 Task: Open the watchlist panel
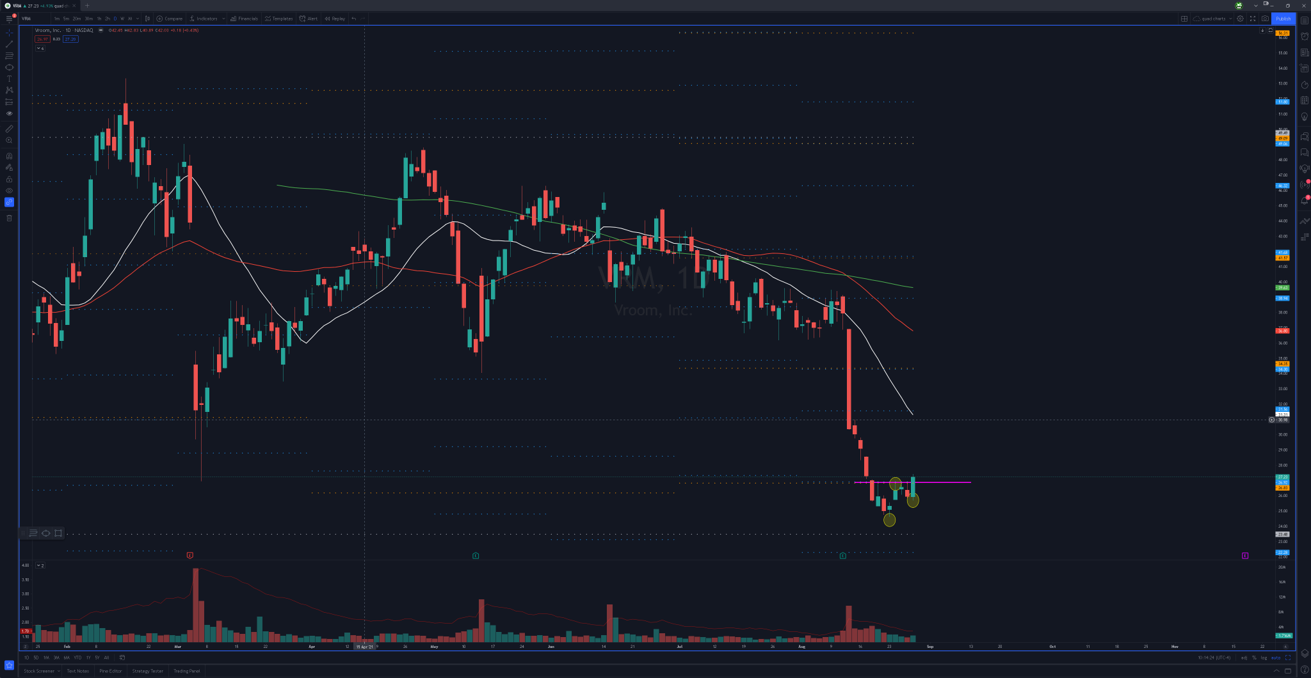(1305, 20)
